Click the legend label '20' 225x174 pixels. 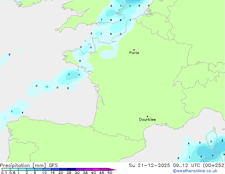(61, 173)
